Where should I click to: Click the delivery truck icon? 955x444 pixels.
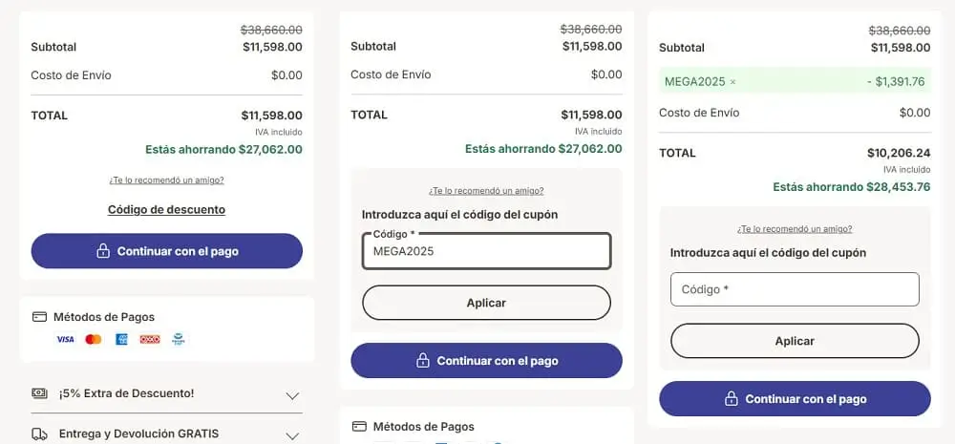coord(39,433)
